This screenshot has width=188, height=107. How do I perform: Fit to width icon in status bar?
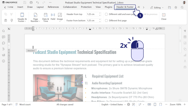[x=161, y=105]
